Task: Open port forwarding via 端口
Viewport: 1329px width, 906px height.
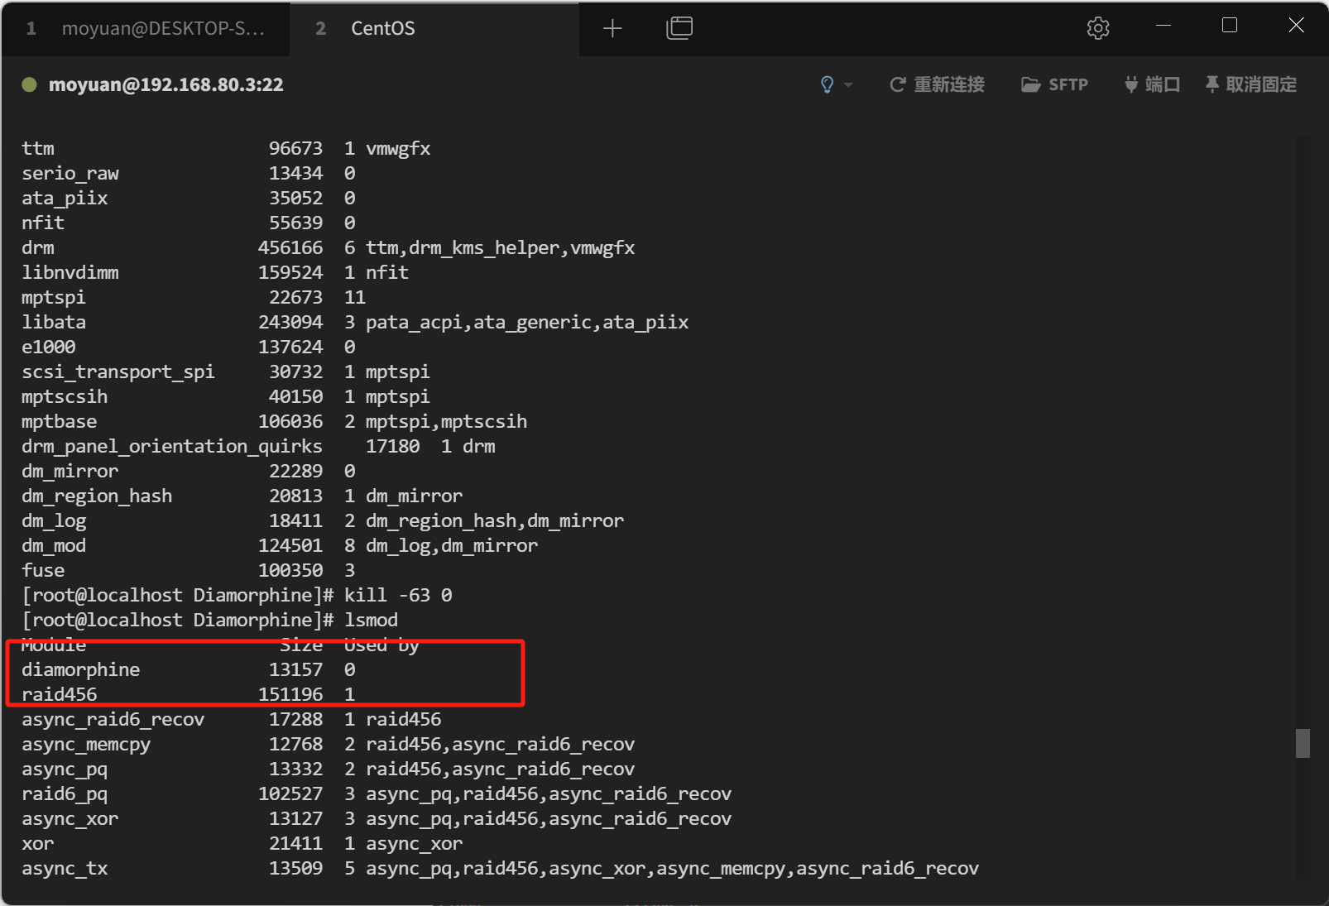Action: 1152,84
